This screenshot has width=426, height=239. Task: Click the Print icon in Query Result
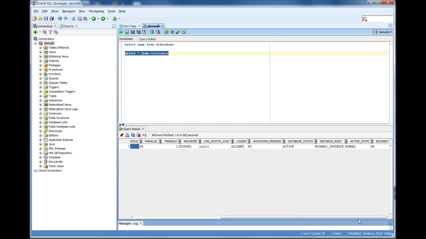click(127, 135)
